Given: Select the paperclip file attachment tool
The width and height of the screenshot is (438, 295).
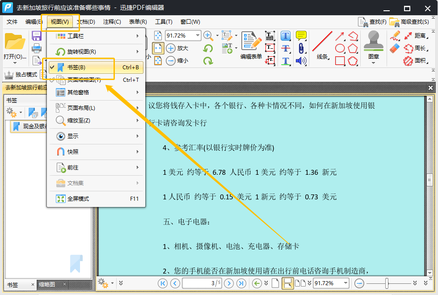Looking at the screenshot, I should pyautogui.click(x=301, y=48).
